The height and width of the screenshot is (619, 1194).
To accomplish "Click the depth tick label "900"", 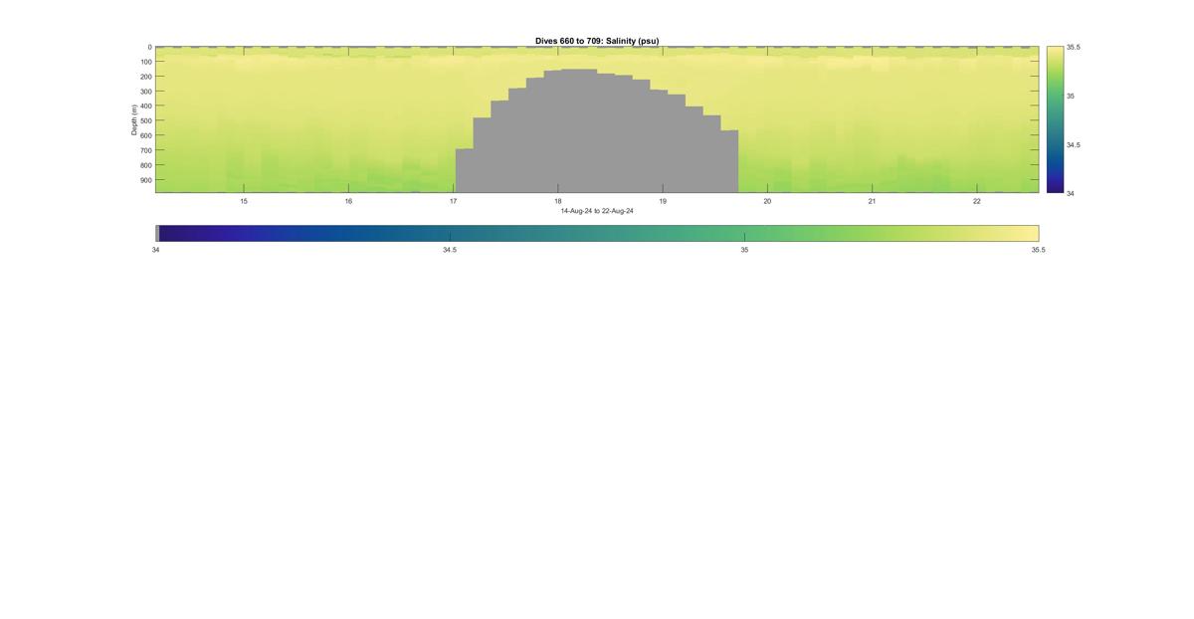I will pyautogui.click(x=146, y=180).
